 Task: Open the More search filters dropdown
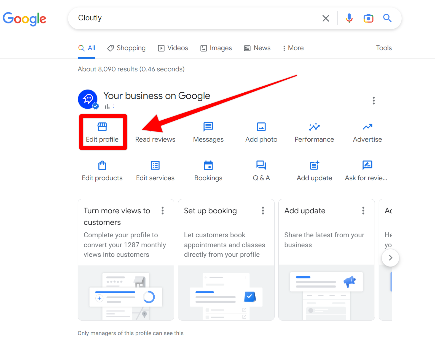point(293,48)
